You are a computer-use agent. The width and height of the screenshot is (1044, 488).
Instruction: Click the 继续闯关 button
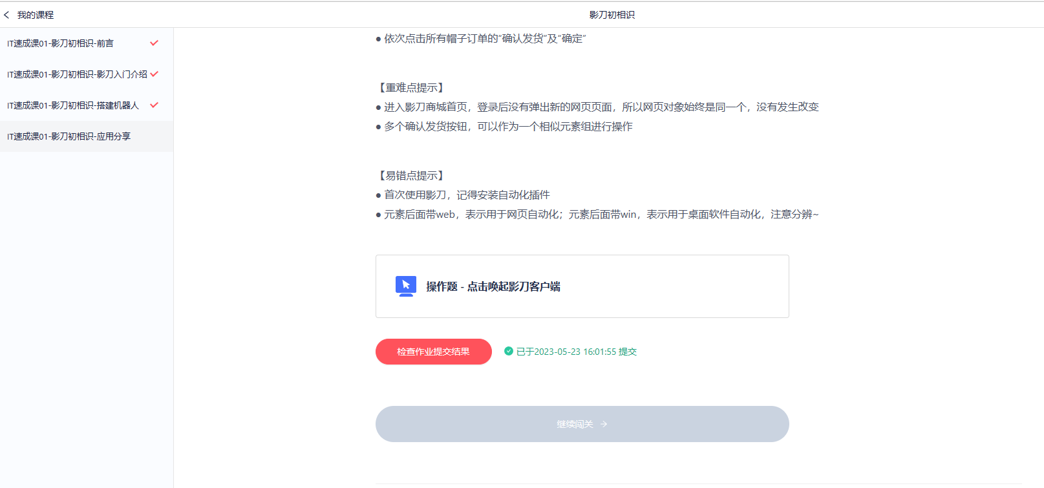pos(582,424)
